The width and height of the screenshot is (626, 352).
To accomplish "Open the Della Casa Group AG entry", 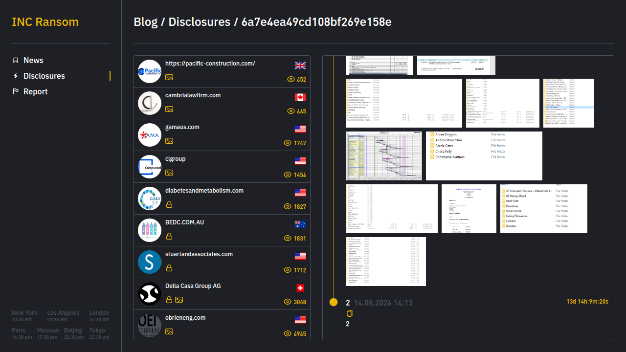I will [x=222, y=294].
